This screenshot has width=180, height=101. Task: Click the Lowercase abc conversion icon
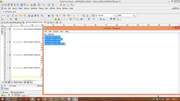[104, 19]
